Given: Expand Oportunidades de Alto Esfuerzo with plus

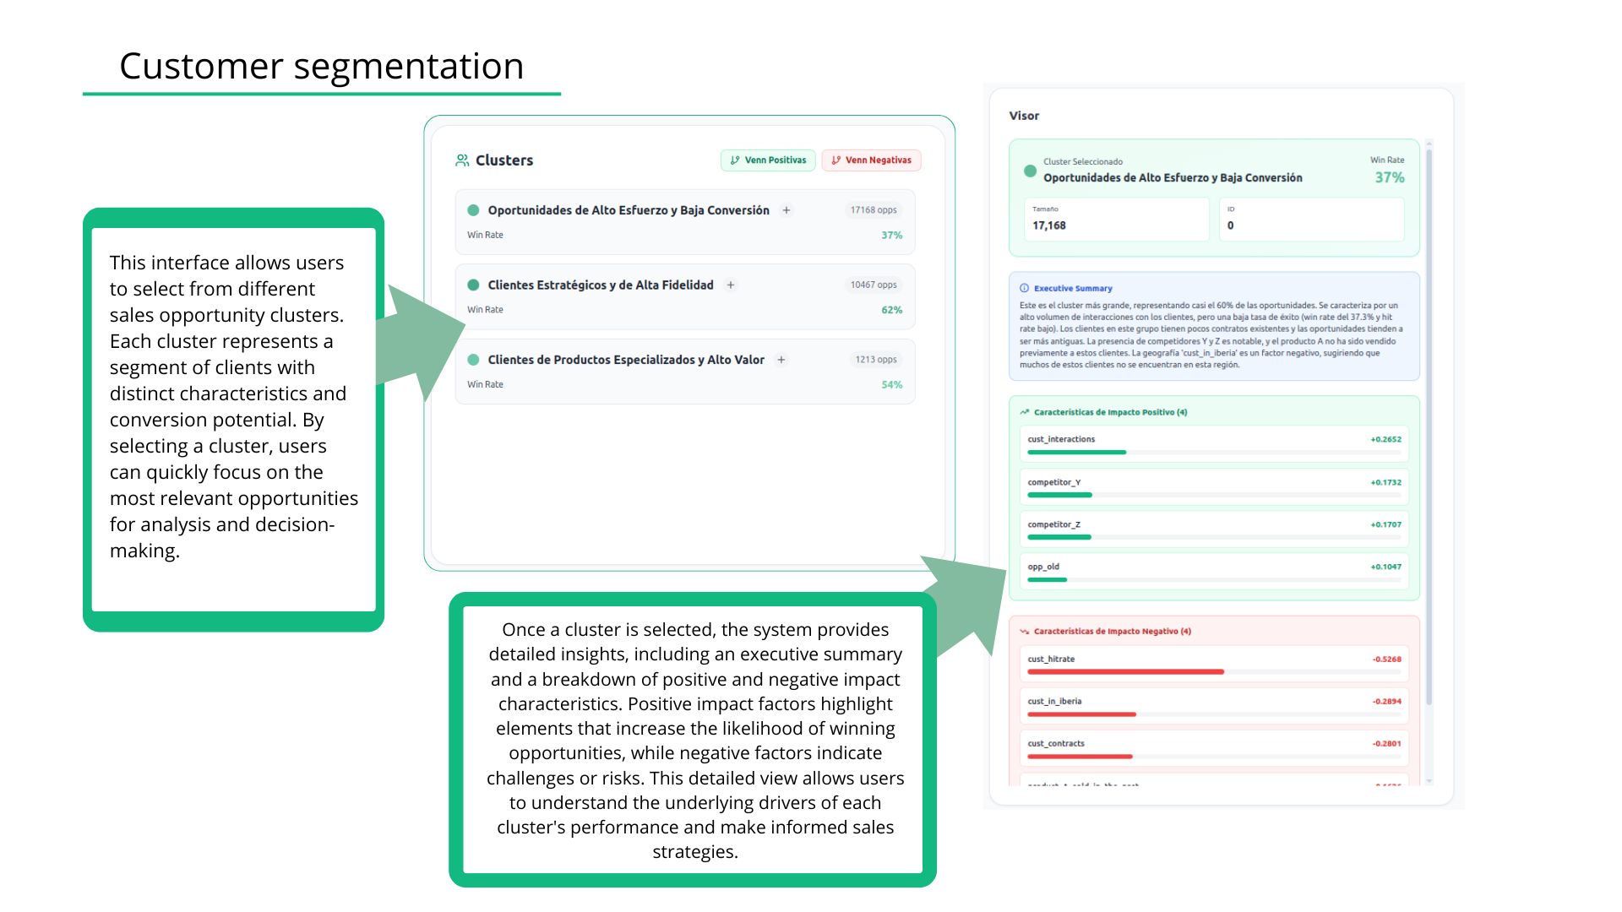Looking at the screenshot, I should pyautogui.click(x=787, y=210).
